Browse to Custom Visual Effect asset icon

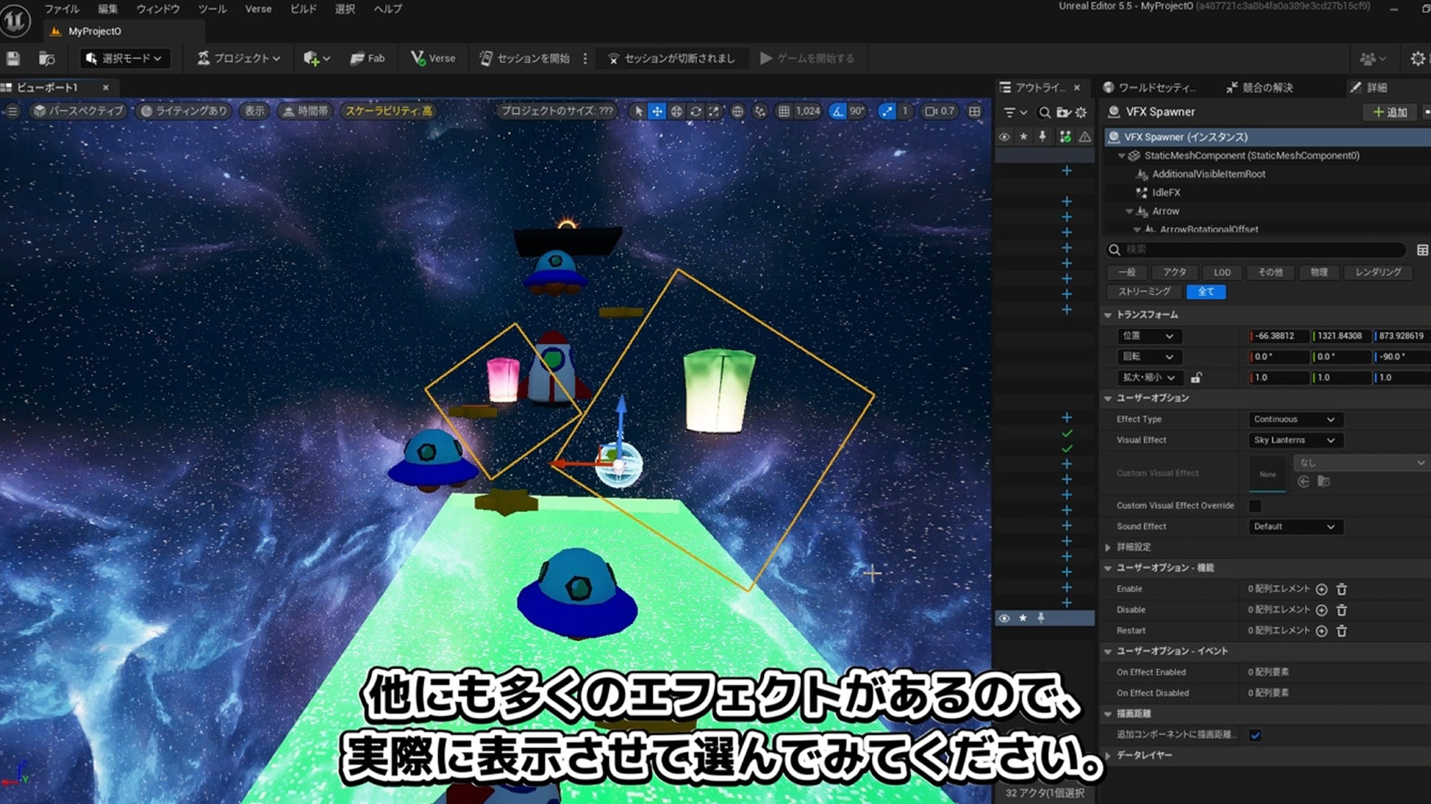tap(1324, 482)
